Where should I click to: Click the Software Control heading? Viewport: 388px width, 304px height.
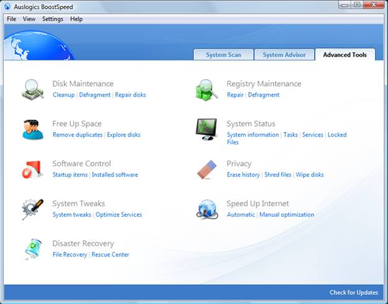tap(81, 163)
